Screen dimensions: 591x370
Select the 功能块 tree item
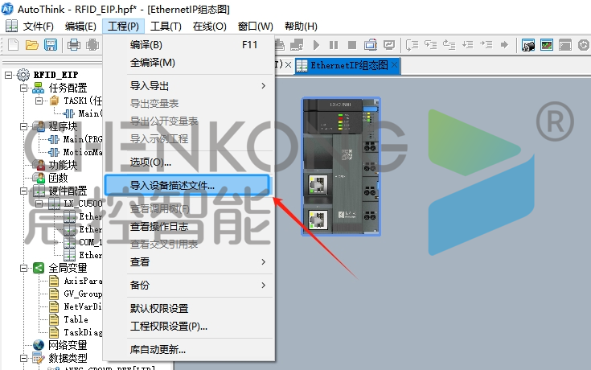click(x=63, y=165)
